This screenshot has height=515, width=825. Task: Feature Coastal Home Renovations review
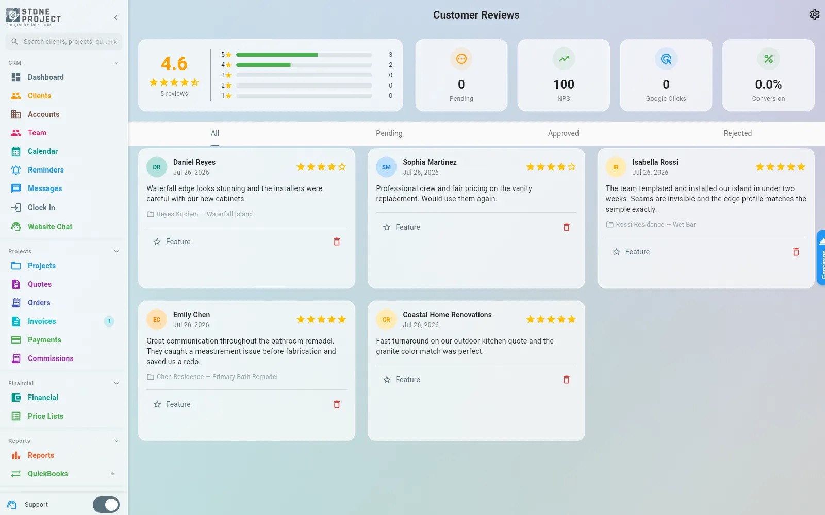tap(402, 380)
